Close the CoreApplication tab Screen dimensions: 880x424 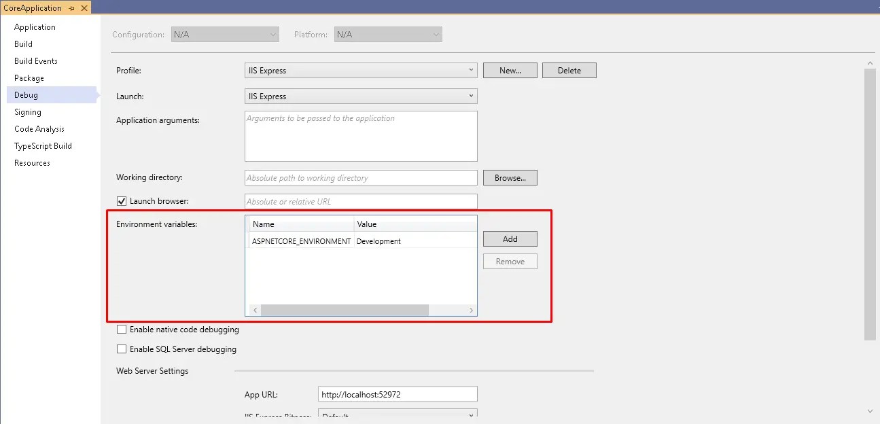pos(83,8)
